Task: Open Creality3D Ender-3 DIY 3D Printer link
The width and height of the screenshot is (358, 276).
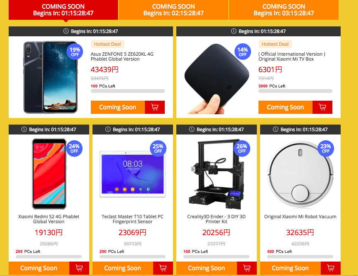Action: click(216, 219)
